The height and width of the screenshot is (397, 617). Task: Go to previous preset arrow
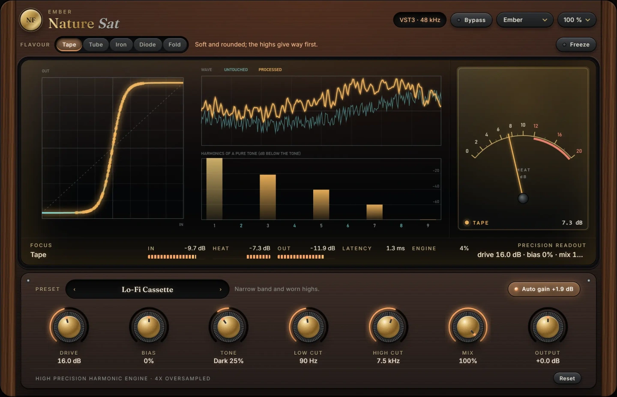[75, 290]
